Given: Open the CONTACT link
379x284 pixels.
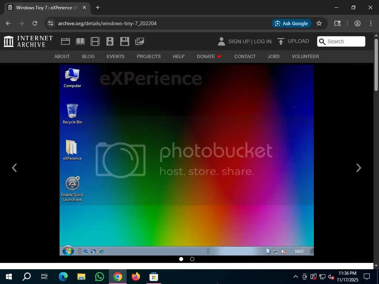Looking at the screenshot, I should click(x=245, y=57).
